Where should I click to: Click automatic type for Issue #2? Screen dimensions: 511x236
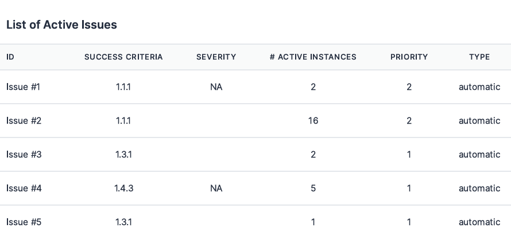(x=479, y=121)
